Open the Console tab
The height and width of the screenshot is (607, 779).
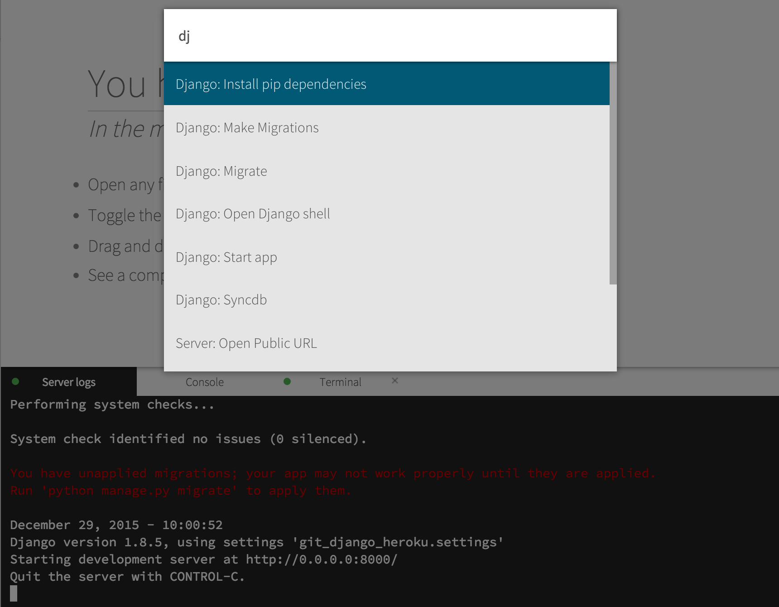click(205, 382)
